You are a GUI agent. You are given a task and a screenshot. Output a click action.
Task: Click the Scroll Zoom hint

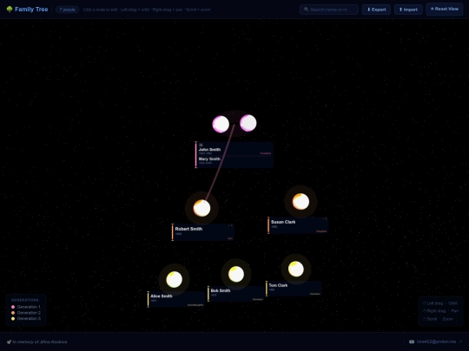438,319
